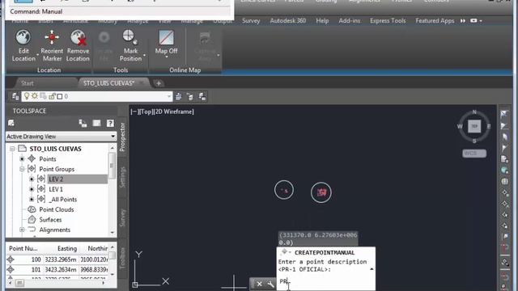
Task: Switch to the Prospector toolspace tab
Action: click(x=122, y=137)
